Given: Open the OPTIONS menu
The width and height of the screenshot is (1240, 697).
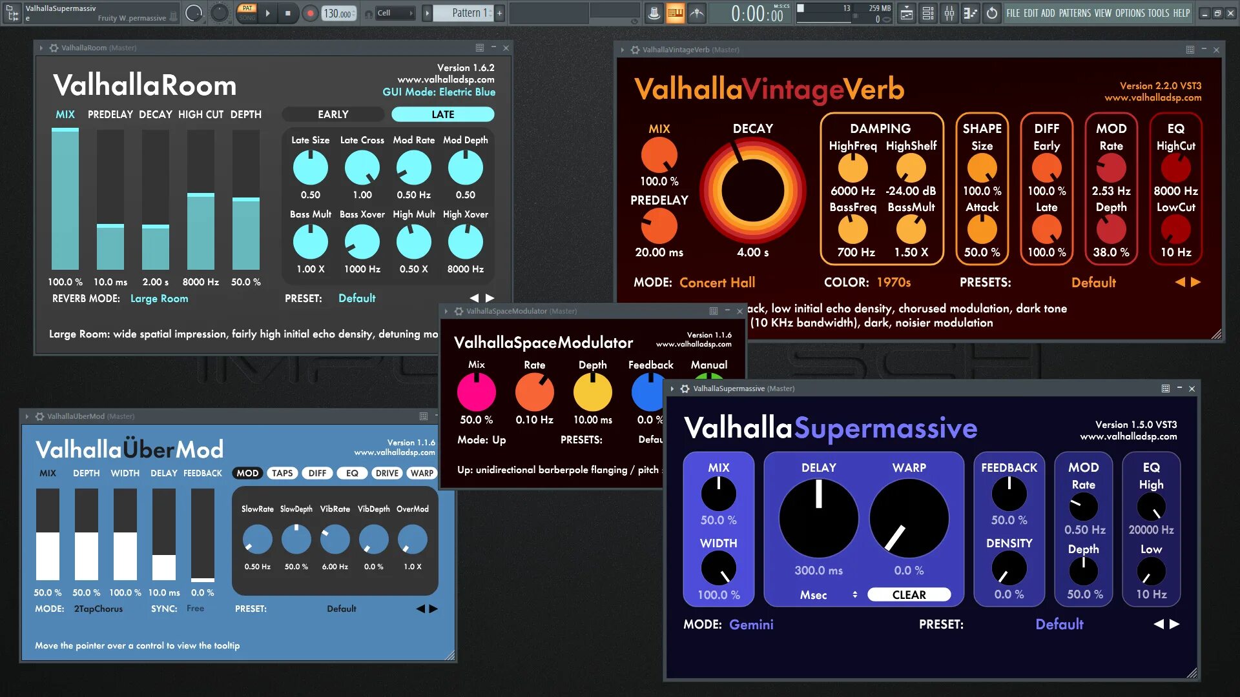Looking at the screenshot, I should coord(1130,13).
